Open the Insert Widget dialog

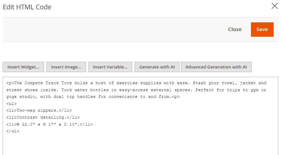coord(23,67)
